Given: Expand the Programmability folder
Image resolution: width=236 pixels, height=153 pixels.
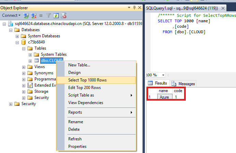Looking at the screenshot, I should tap(24, 79).
